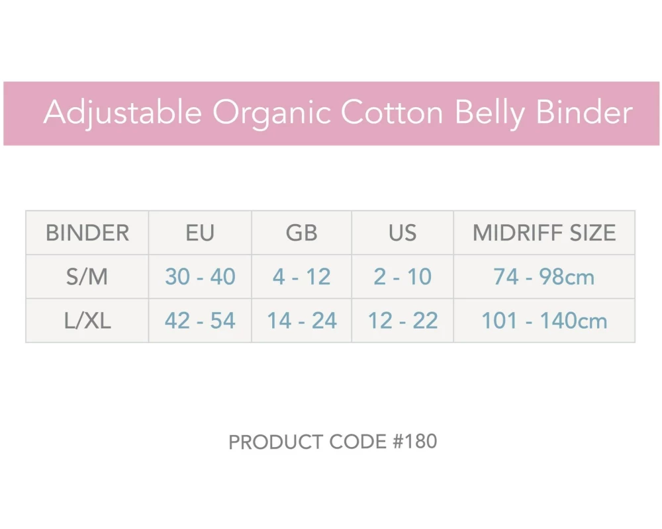This screenshot has width=662, height=529.
Task: Click the GB size range 14 - 24
Action: click(302, 321)
